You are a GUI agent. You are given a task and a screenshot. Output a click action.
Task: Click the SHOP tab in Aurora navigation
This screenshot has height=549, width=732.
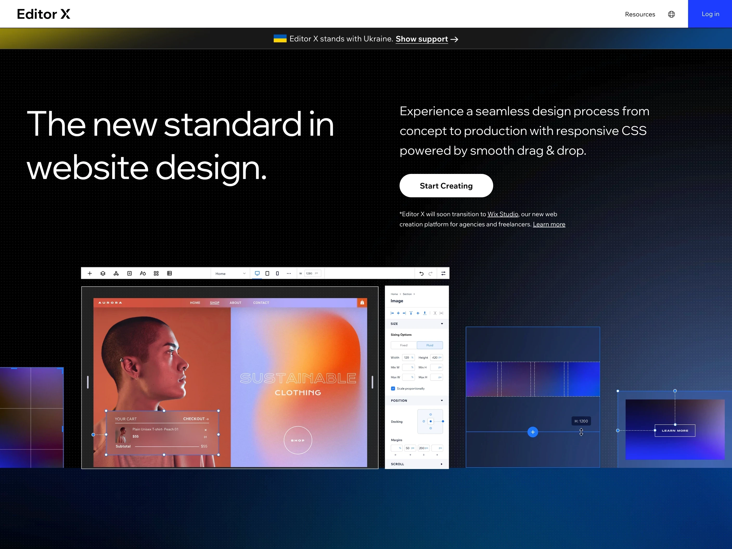(x=214, y=303)
